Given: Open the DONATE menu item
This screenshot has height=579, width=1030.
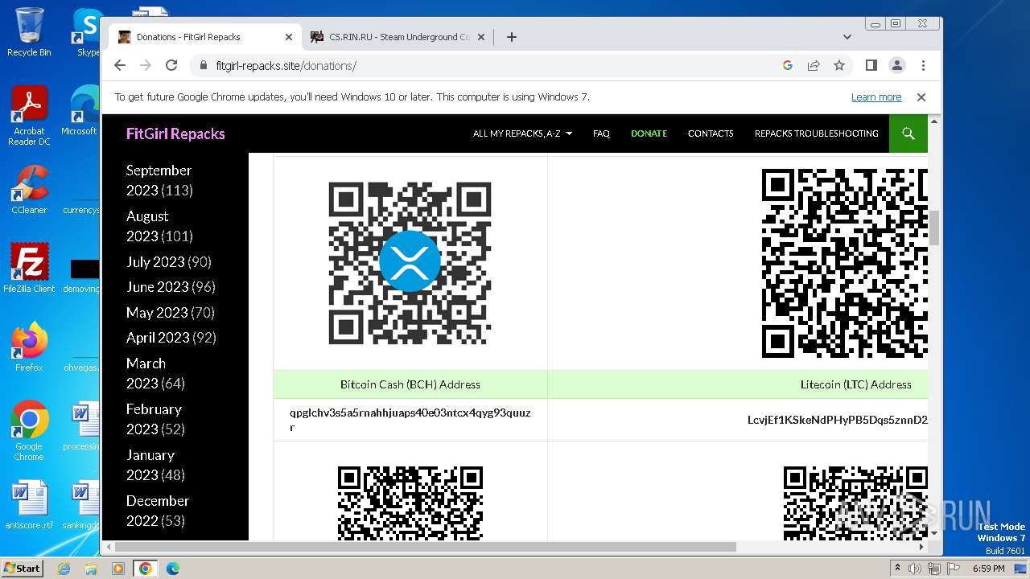Looking at the screenshot, I should [x=649, y=133].
